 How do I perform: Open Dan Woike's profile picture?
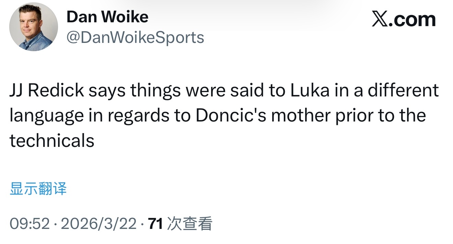(x=33, y=27)
